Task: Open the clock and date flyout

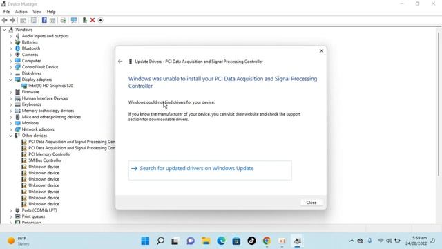Action: pyautogui.click(x=416, y=241)
